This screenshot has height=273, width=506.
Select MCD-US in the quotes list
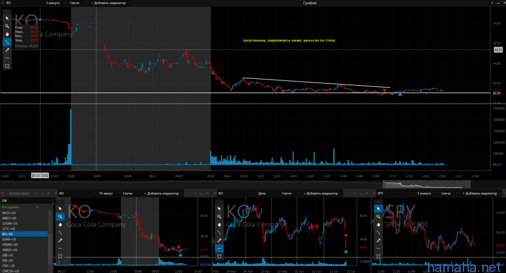24,213
